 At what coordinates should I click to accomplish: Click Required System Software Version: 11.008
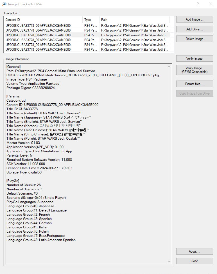point(39,160)
